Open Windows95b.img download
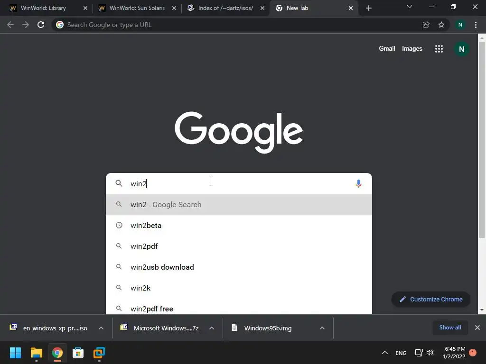 pos(262,328)
